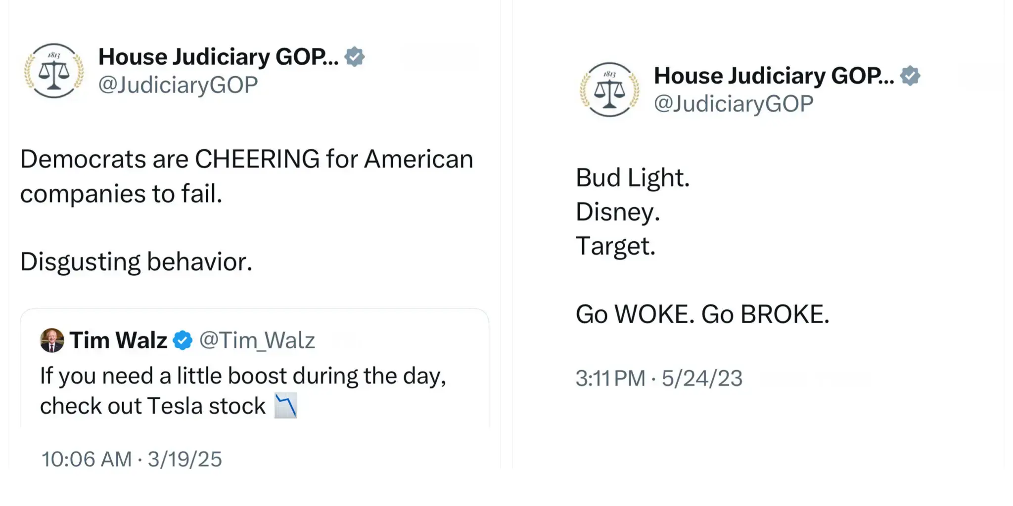1013x506 pixels.
Task: Click the blue verified badge next to Tim Walz
Action: [x=183, y=340]
